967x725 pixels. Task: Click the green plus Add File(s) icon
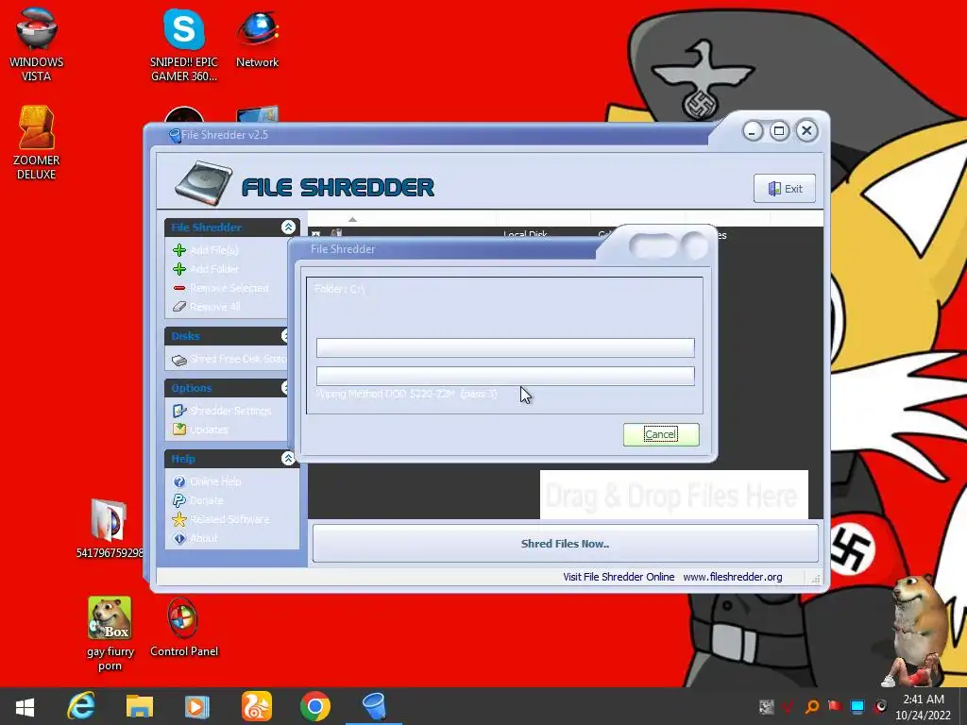click(179, 249)
